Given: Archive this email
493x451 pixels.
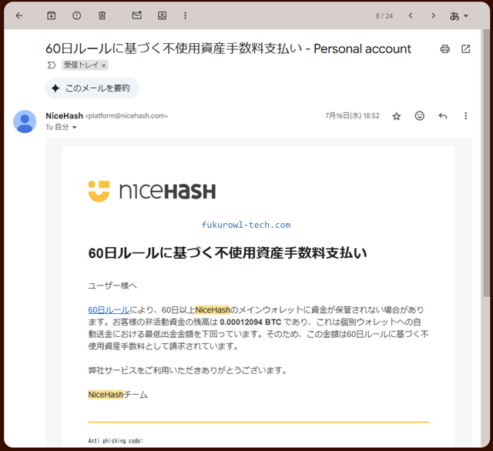Looking at the screenshot, I should pyautogui.click(x=52, y=15).
